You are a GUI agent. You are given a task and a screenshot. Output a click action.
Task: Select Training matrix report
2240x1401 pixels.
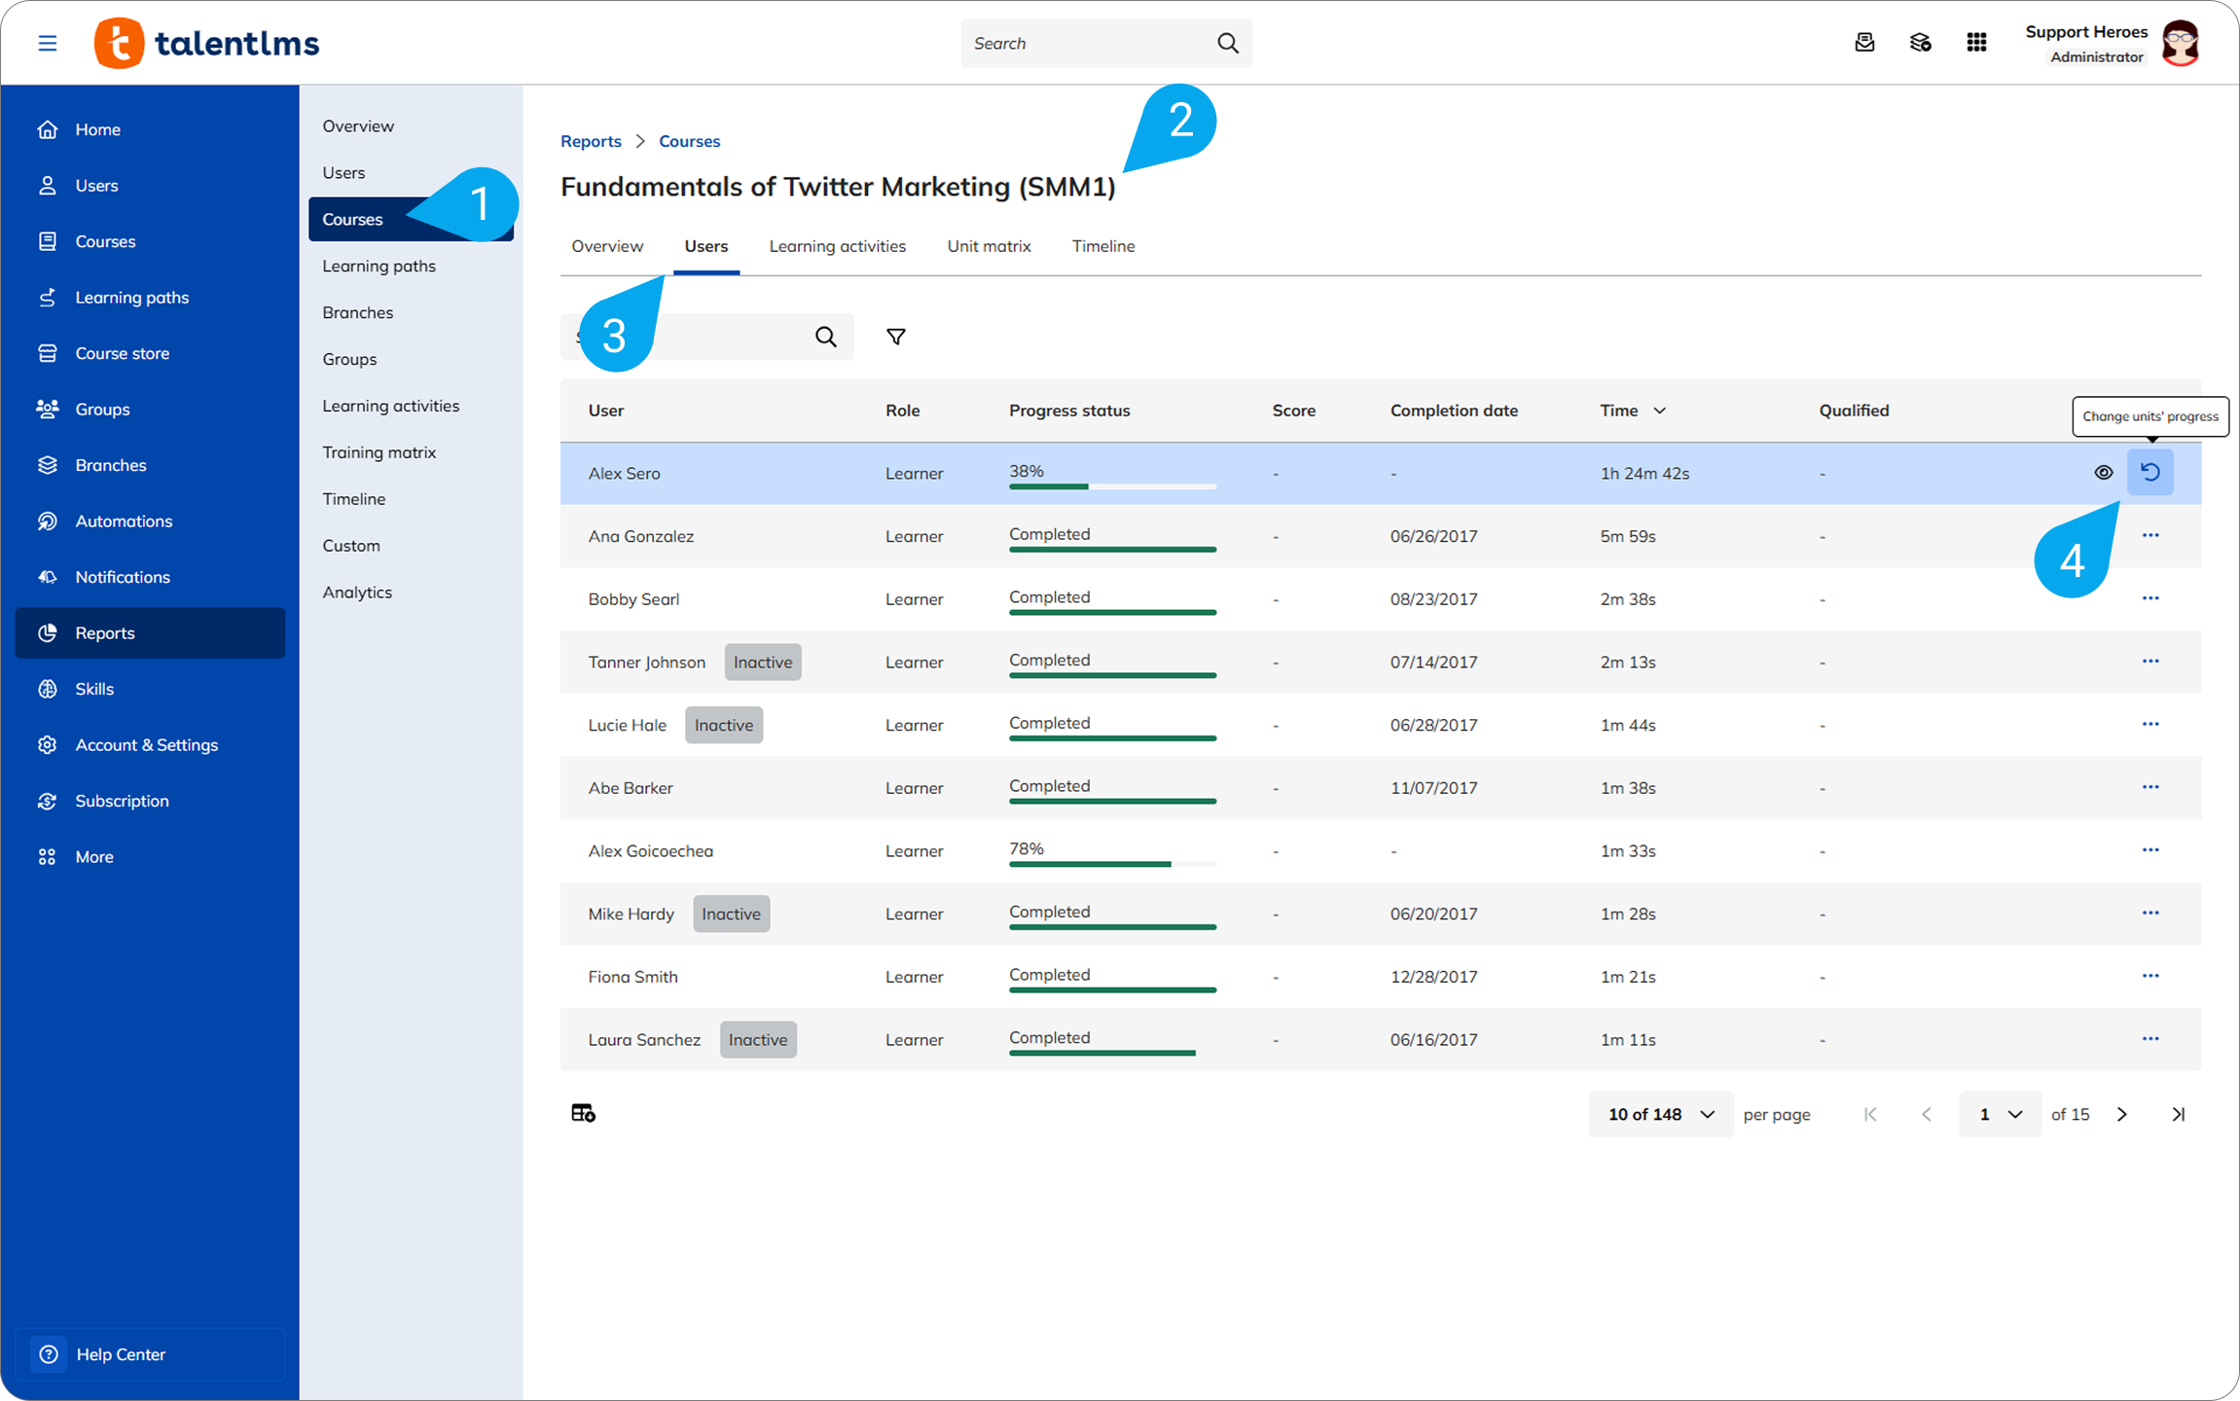411,452
